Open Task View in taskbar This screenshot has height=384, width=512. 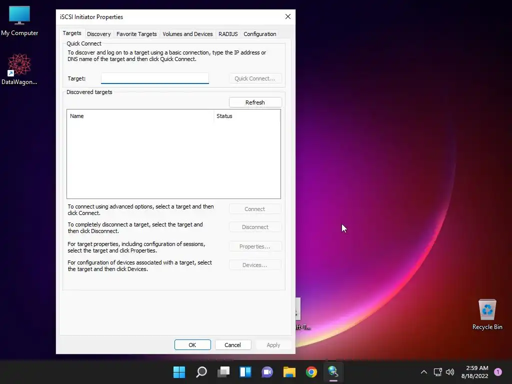click(x=223, y=372)
